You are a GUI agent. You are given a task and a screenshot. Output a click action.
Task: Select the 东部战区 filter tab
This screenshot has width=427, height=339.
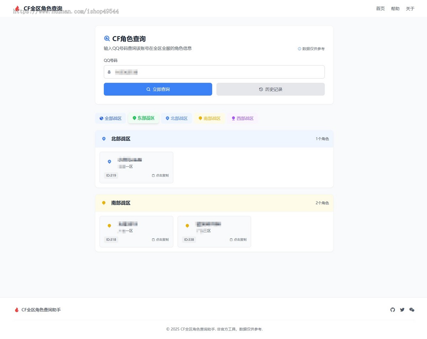tap(144, 118)
